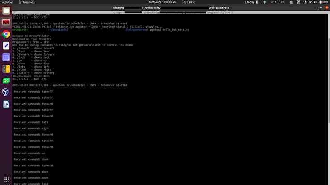Image resolution: width=330 pixels, height=185 pixels.
Task: Click the battery 100% indicator
Action: click(x=324, y=2)
